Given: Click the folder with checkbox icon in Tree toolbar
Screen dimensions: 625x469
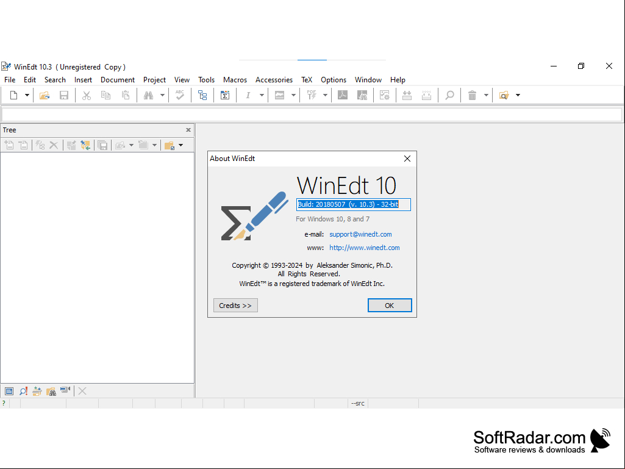Looking at the screenshot, I should point(170,145).
